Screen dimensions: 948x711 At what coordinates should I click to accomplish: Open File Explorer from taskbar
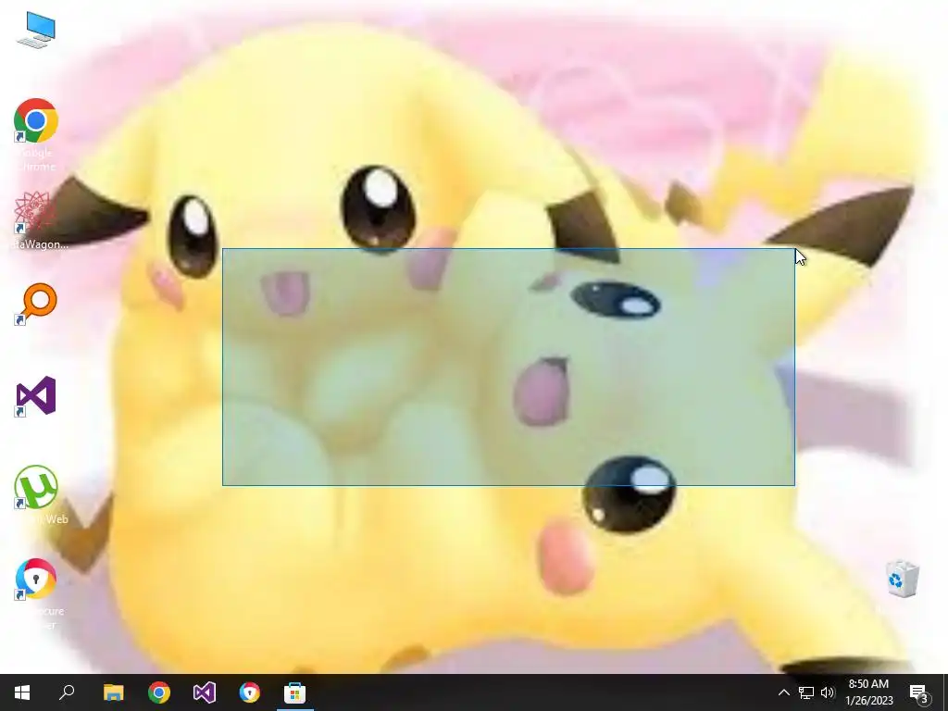tap(113, 692)
